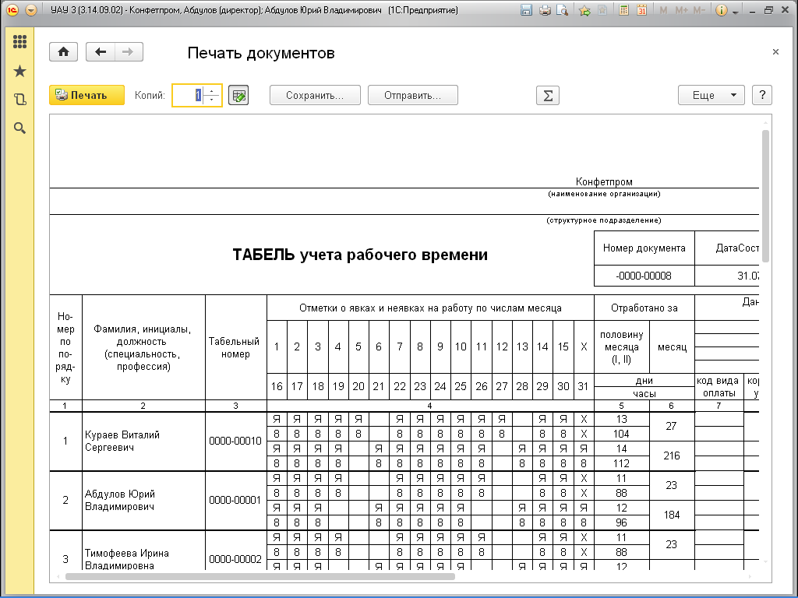
Task: Open print preview from the title bar
Action: [x=562, y=11]
